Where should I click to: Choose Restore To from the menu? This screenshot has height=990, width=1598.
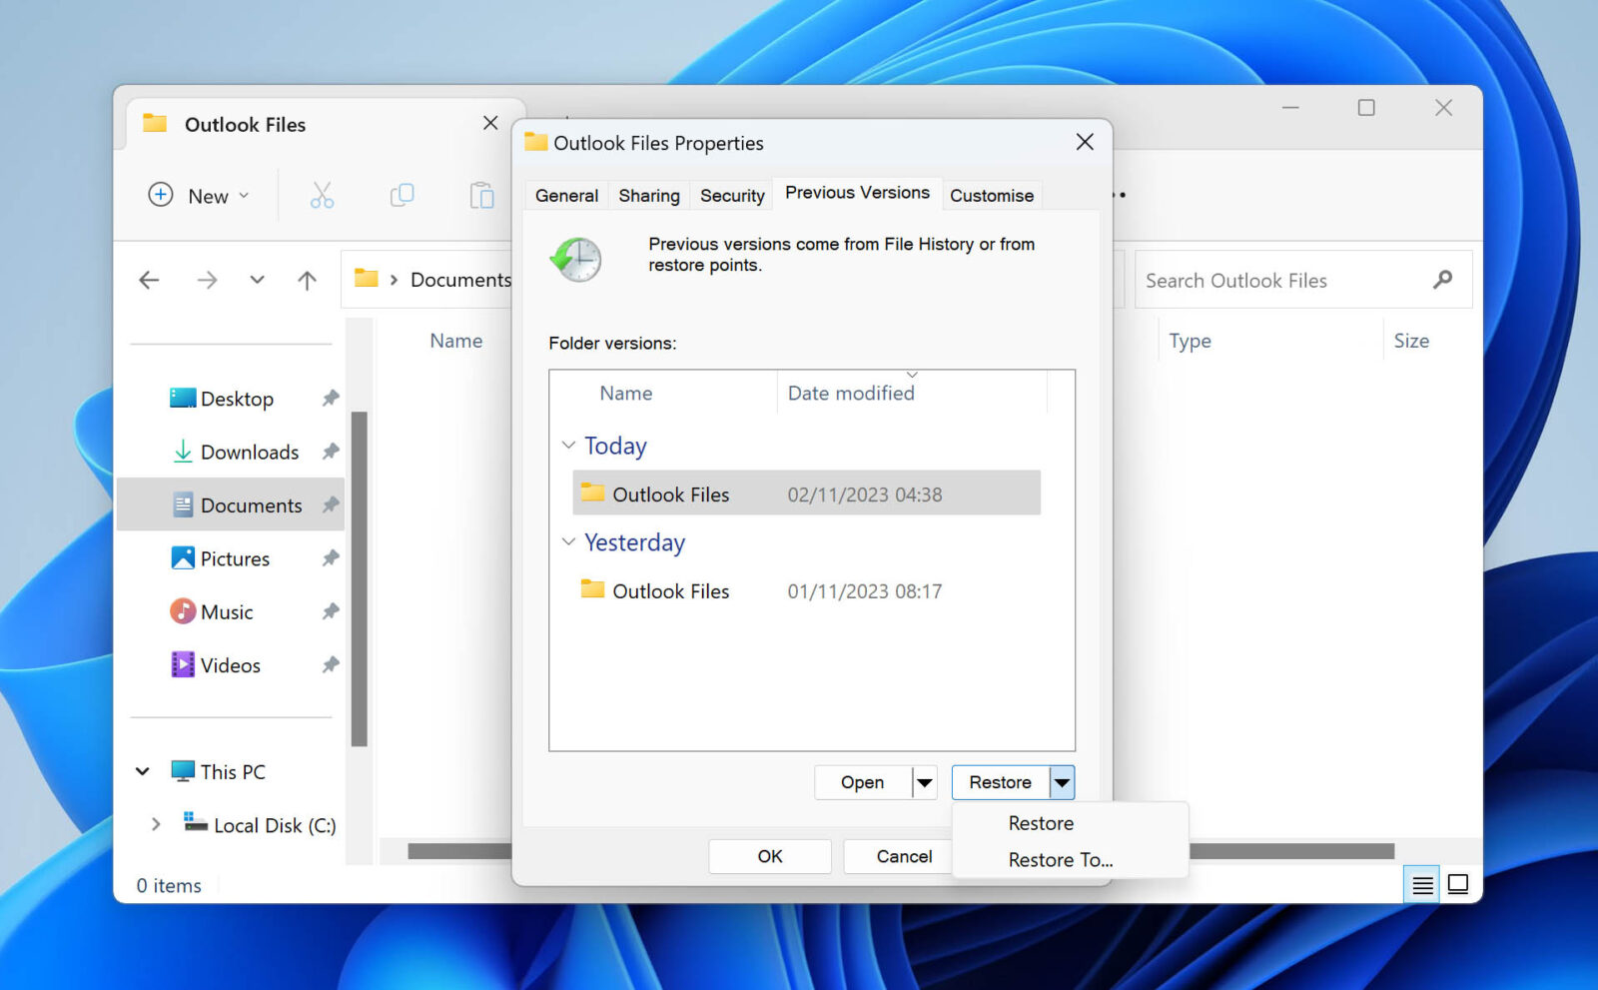click(1059, 859)
